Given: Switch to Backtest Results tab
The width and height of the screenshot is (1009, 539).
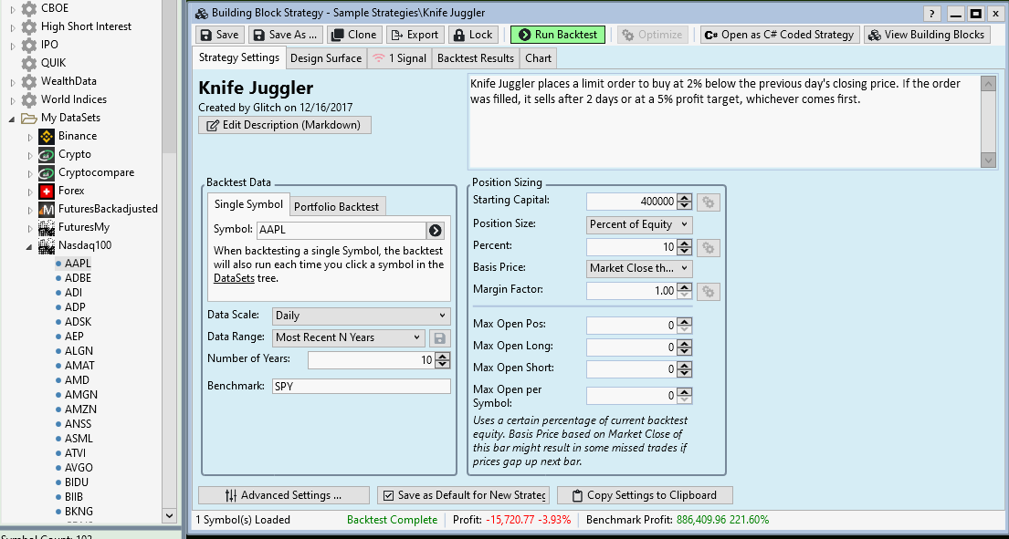Looking at the screenshot, I should point(475,58).
